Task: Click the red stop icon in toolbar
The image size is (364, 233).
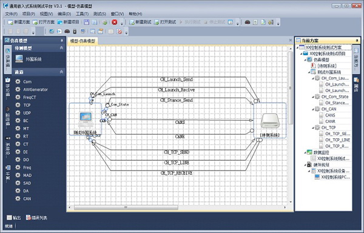Action: (115, 22)
